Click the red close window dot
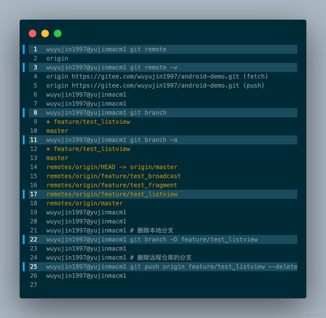The width and height of the screenshot is (326, 318). 32,33
